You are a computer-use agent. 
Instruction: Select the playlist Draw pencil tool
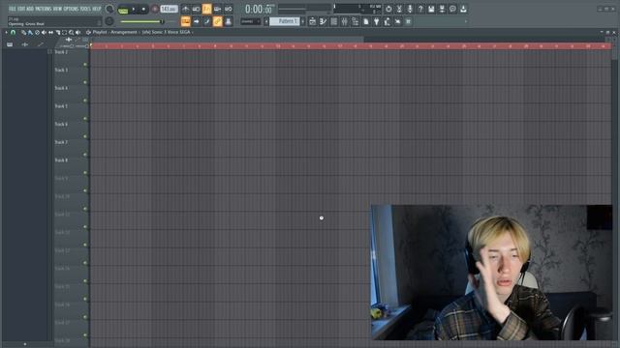click(x=23, y=32)
